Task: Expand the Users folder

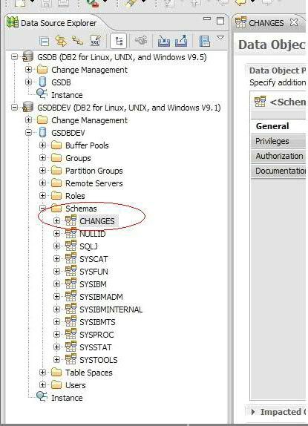Action: pyautogui.click(x=42, y=385)
